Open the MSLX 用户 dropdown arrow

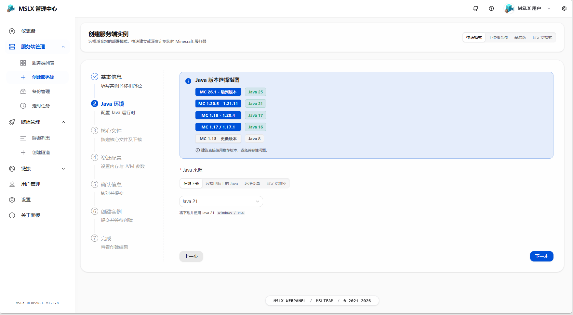[x=549, y=8]
